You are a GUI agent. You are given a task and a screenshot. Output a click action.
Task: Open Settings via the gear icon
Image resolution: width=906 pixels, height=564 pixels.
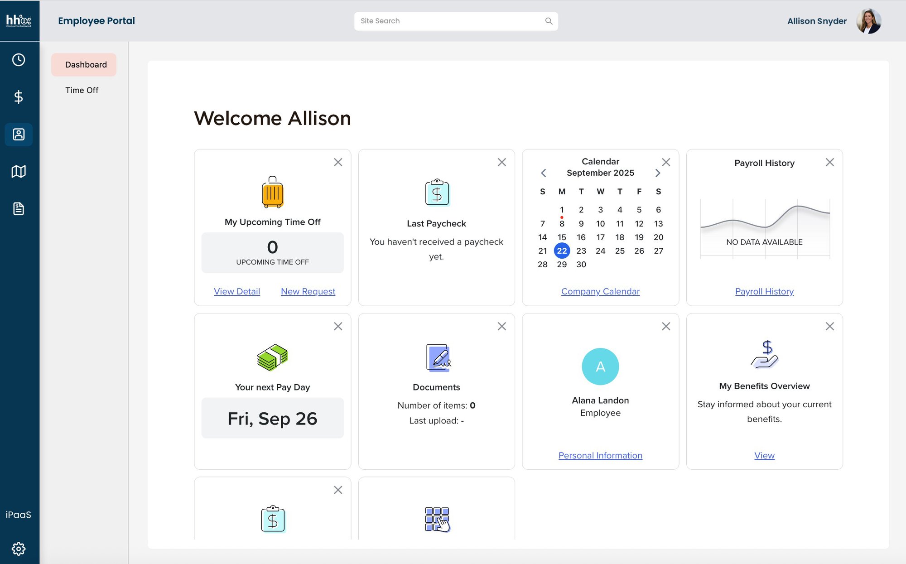point(19,549)
